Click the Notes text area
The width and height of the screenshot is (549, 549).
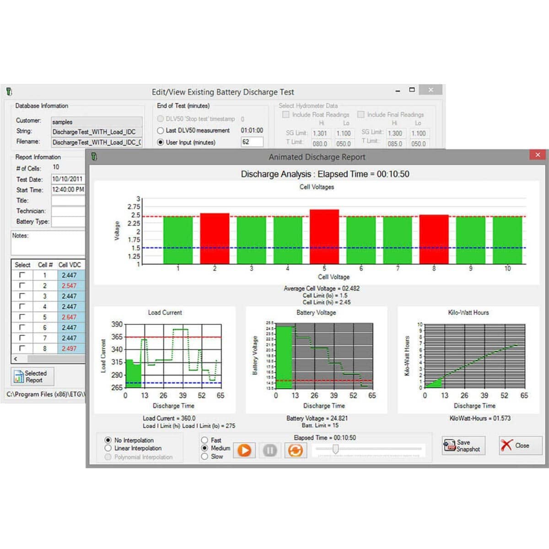click(48, 242)
